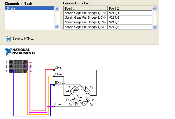Click the 9219/3 cell
Viewport: 175px width, 119px height.
(130, 22)
